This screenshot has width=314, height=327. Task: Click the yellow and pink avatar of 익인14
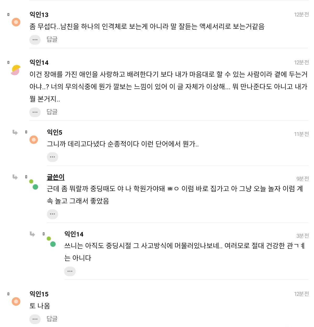[x=16, y=70]
